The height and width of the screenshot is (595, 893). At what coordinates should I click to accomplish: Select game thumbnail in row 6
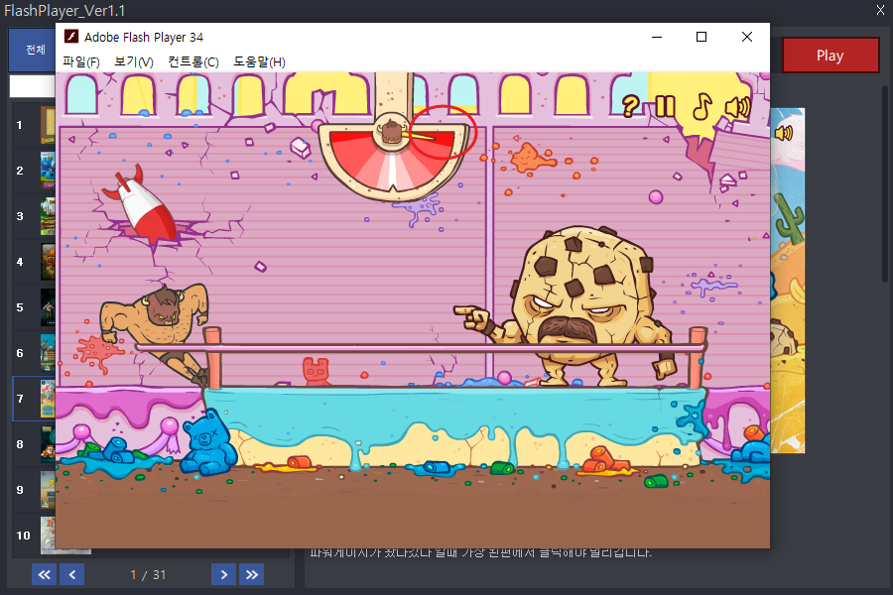point(48,353)
